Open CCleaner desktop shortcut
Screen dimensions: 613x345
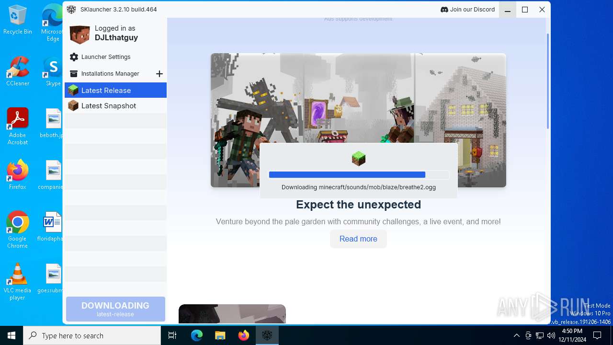tap(18, 71)
